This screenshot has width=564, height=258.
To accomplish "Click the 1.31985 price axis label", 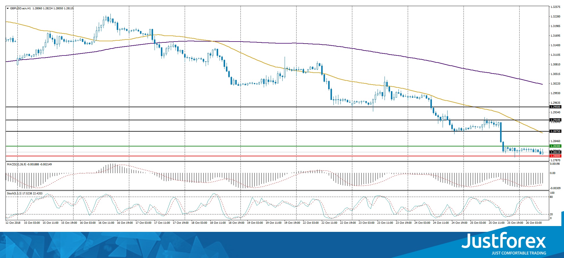I will coord(556,26).
